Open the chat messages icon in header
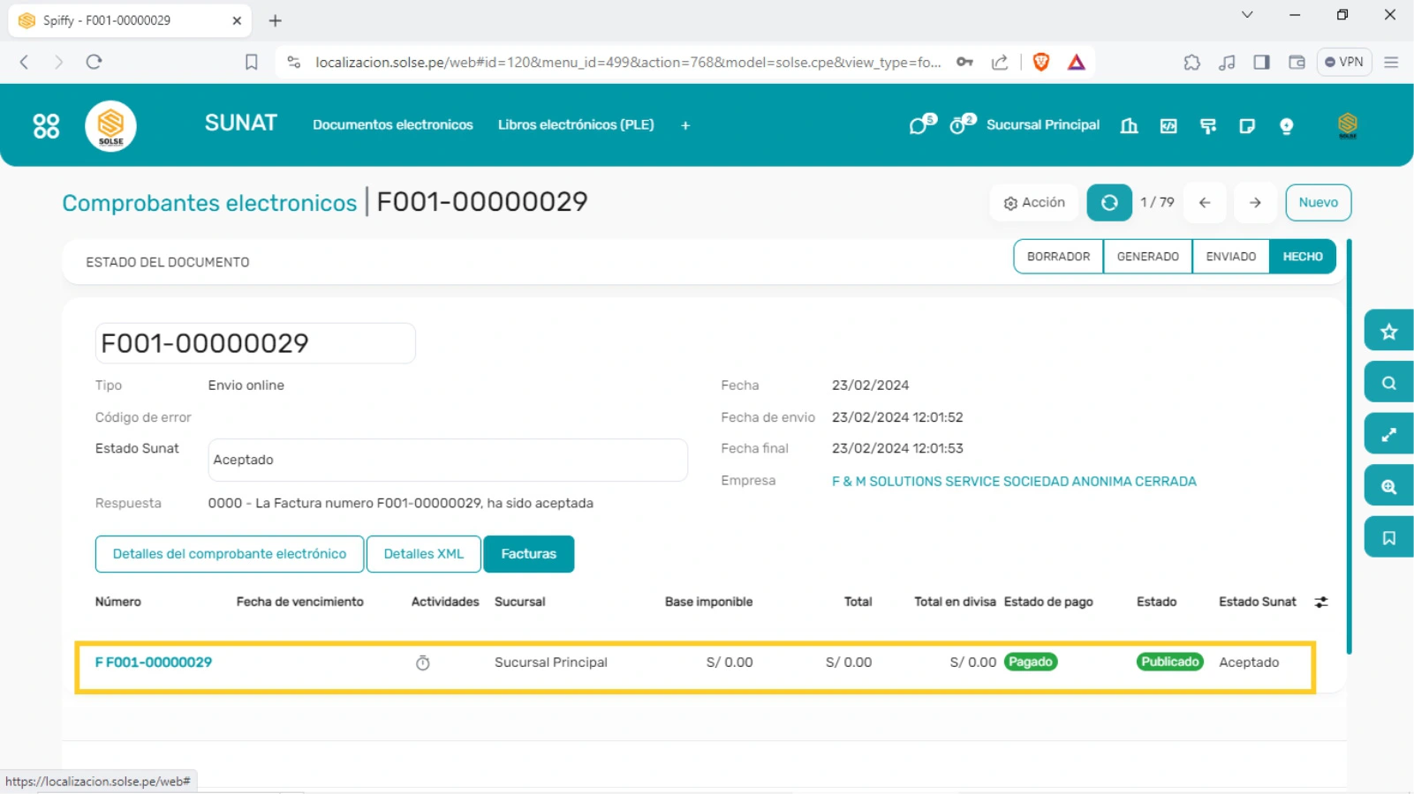The height and width of the screenshot is (794, 1414). point(919,125)
